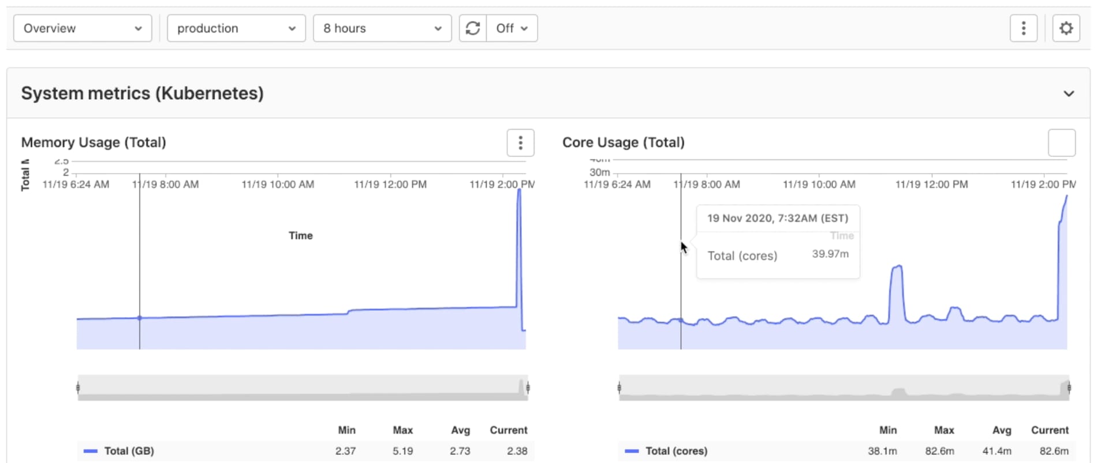This screenshot has height=463, width=1097.
Task: Click the Core Usage Current value 82.6m
Action: click(x=1054, y=451)
